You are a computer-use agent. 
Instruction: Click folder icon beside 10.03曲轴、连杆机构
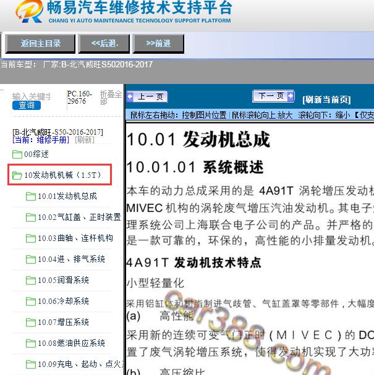click(x=31, y=238)
